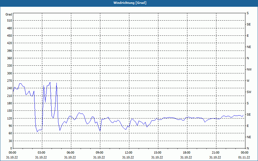
Task: Click the 15:00 time axis label
Action: tap(158, 153)
